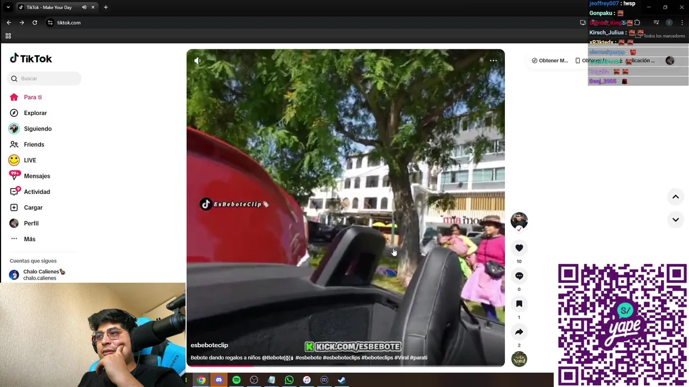This screenshot has width=689, height=387.
Task: Go forward with the browser forward arrow
Action: click(22, 23)
